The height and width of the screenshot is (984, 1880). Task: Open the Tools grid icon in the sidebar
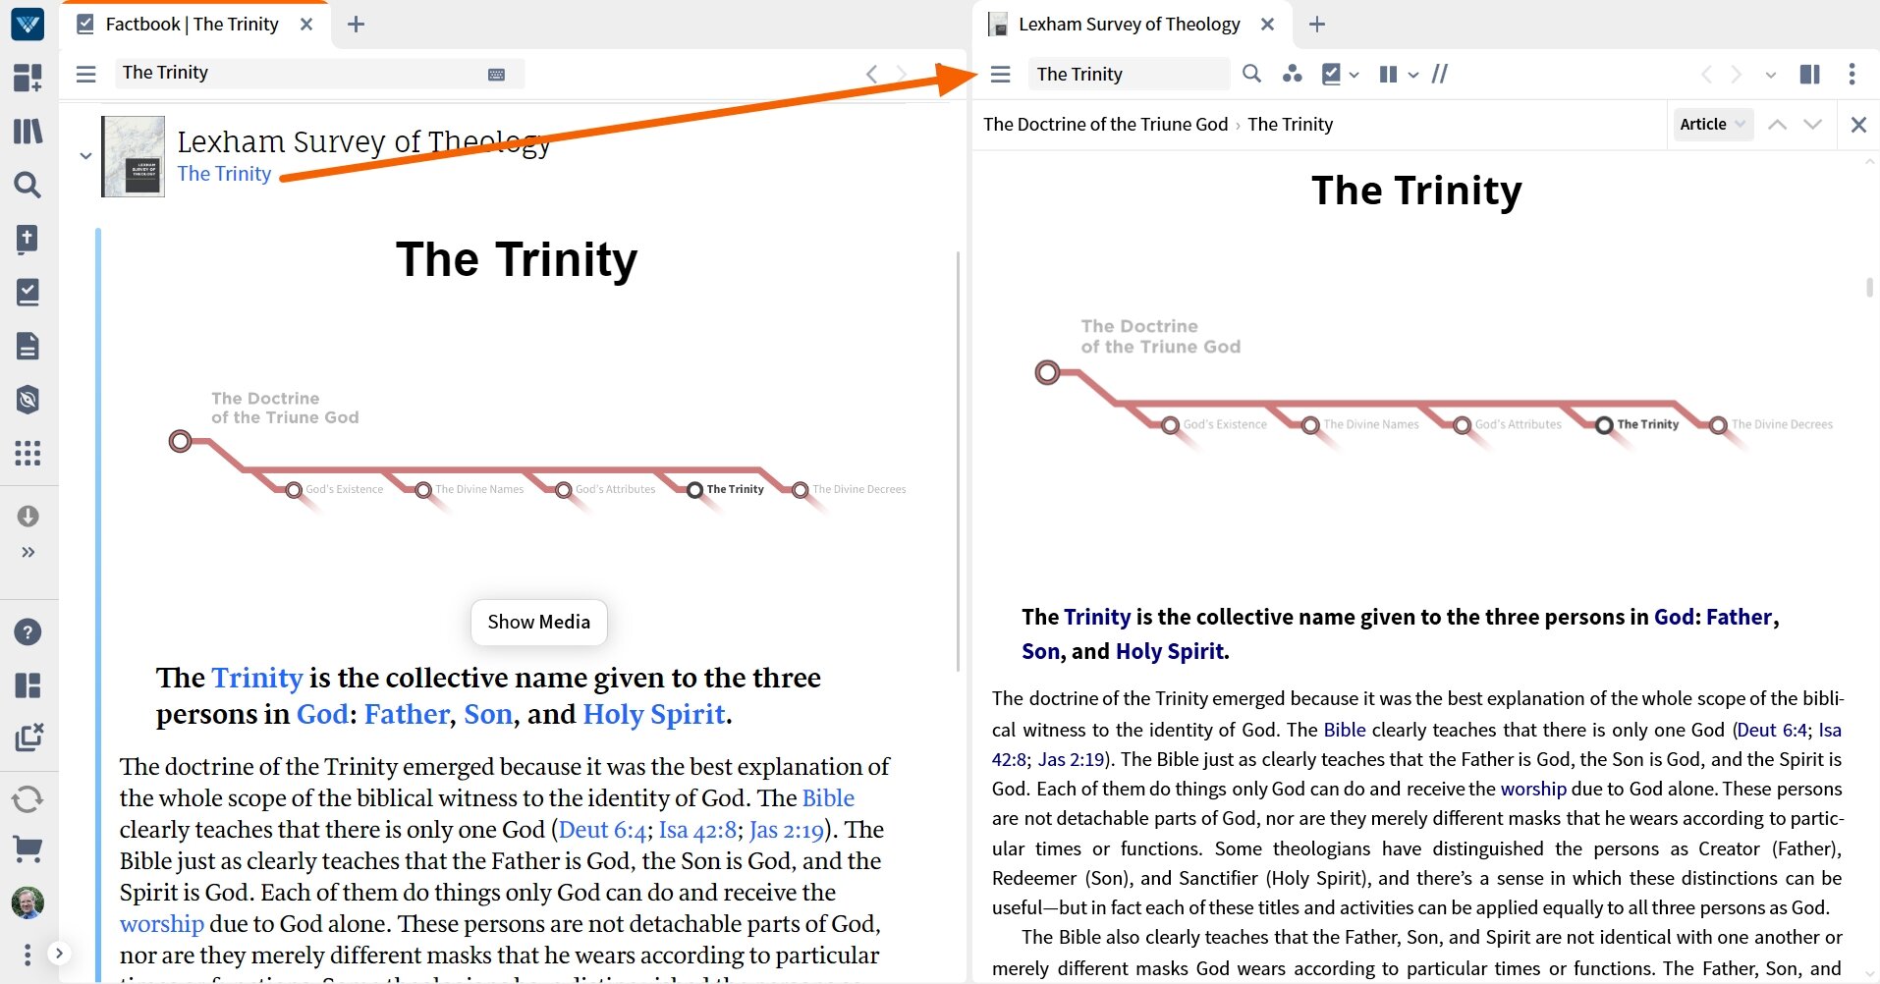point(28,453)
